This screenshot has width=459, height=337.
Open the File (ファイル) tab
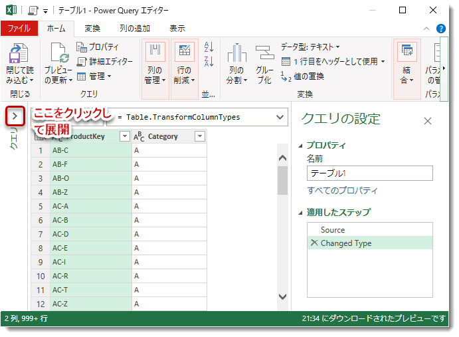[x=19, y=29]
